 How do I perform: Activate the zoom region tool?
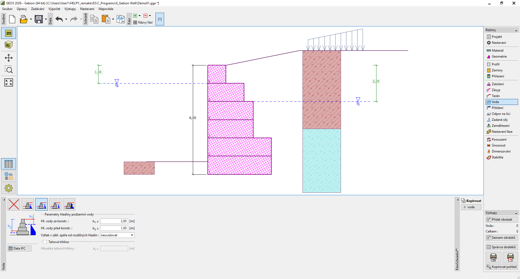(x=9, y=70)
